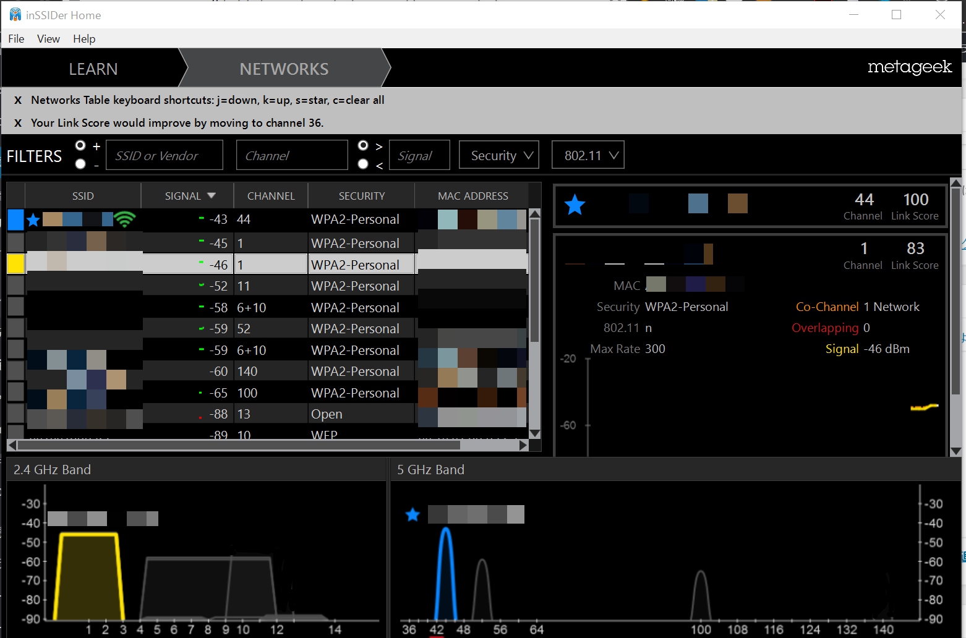Screen dimensions: 966x638
Task: Open the View menu
Action: [48, 39]
